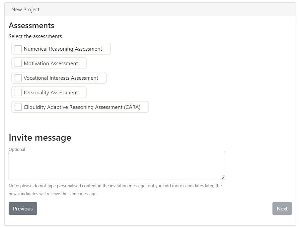The width and height of the screenshot is (299, 227).
Task: Click the Previous button
Action: coord(23,208)
